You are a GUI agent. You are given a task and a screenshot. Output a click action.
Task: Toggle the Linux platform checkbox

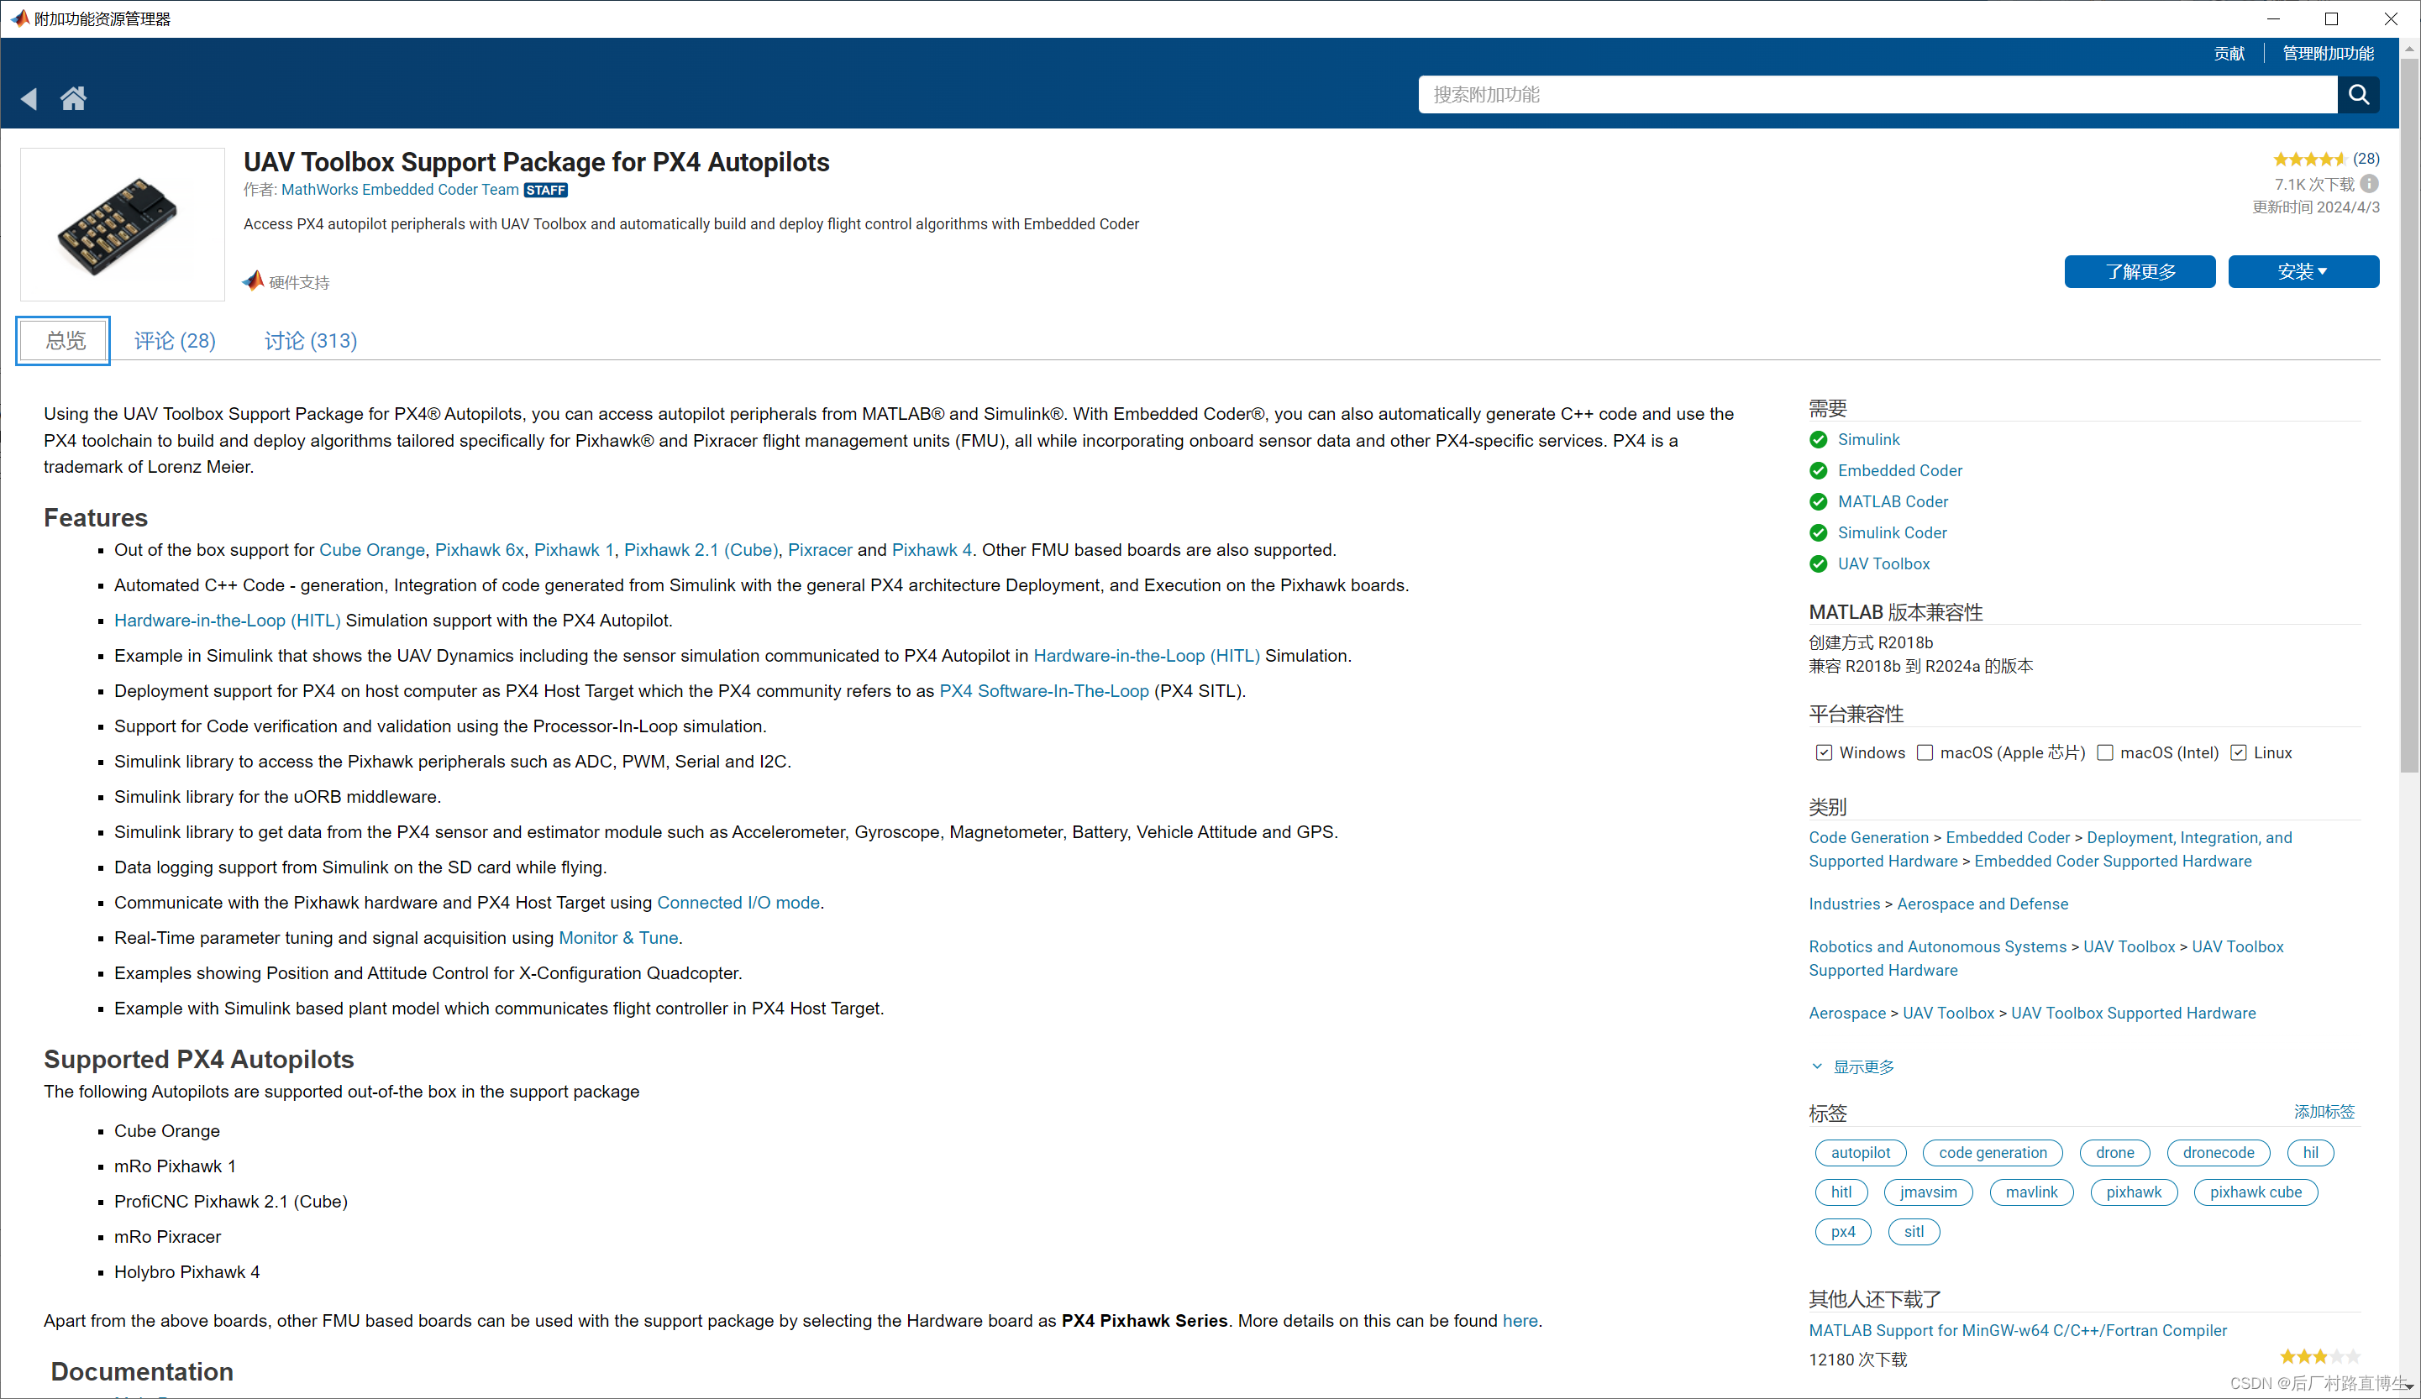coord(2238,752)
